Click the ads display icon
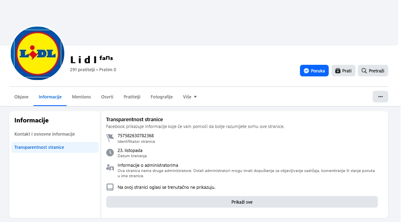 pos(110,187)
